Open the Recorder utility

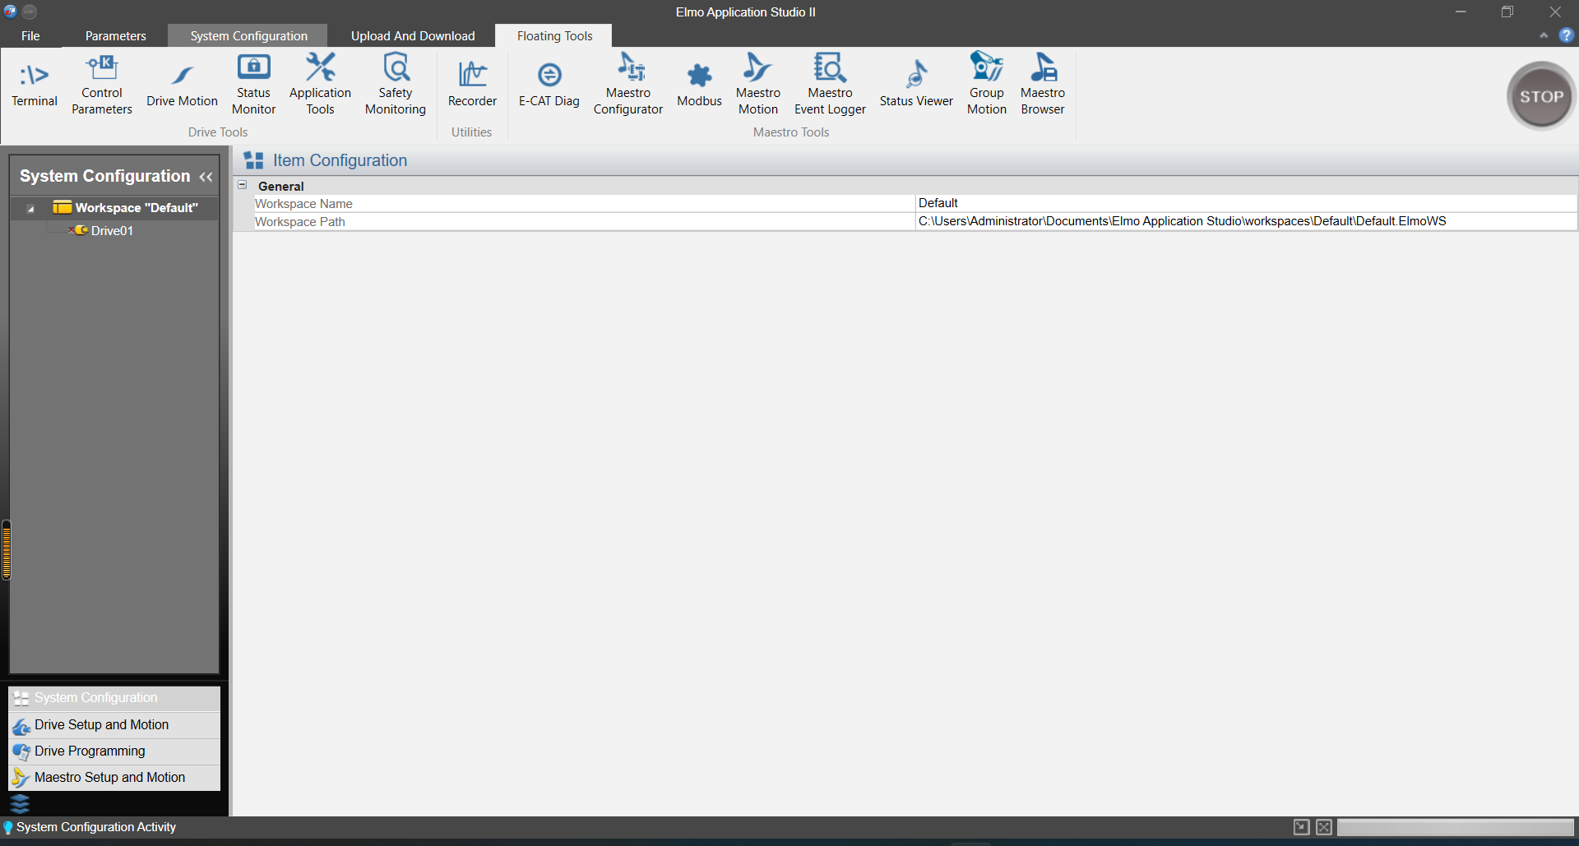472,85
